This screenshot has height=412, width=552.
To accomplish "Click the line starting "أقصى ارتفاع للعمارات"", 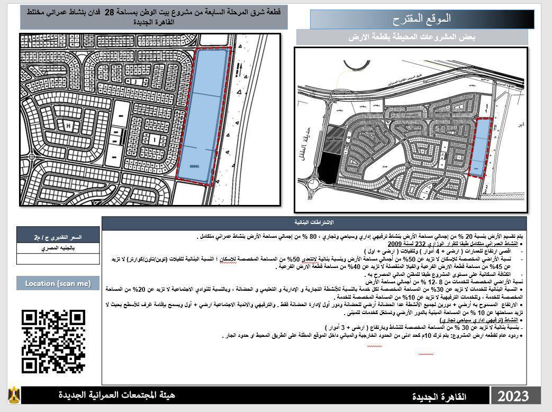I will click(x=437, y=252).
